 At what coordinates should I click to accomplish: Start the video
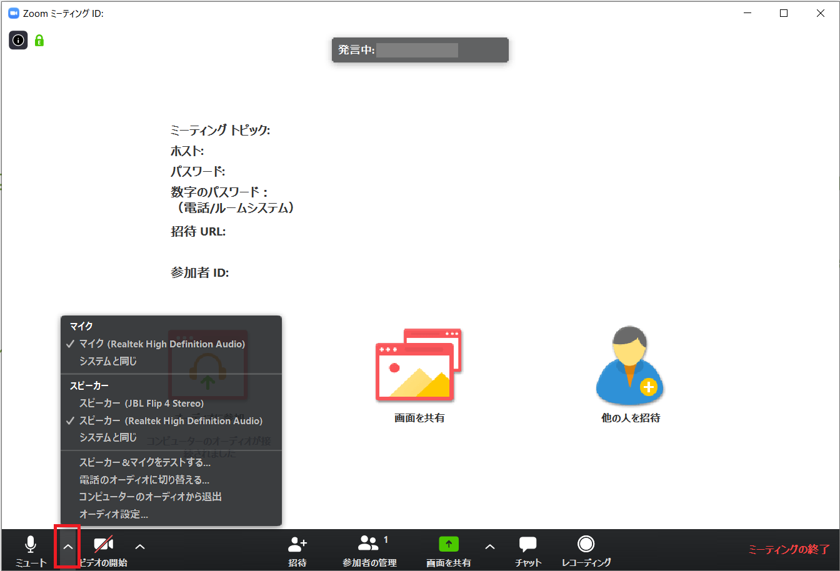tap(102, 549)
